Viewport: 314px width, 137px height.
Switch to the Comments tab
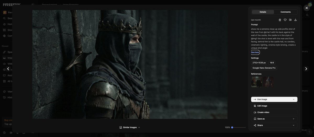[285, 12]
